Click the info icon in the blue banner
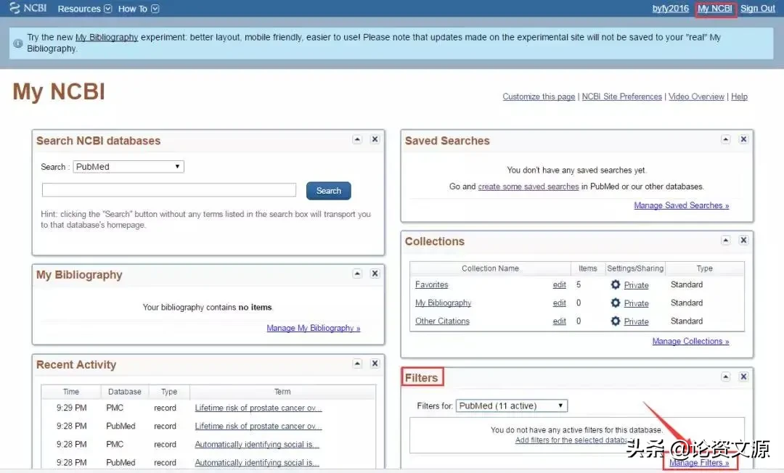This screenshot has width=784, height=473. (x=18, y=44)
